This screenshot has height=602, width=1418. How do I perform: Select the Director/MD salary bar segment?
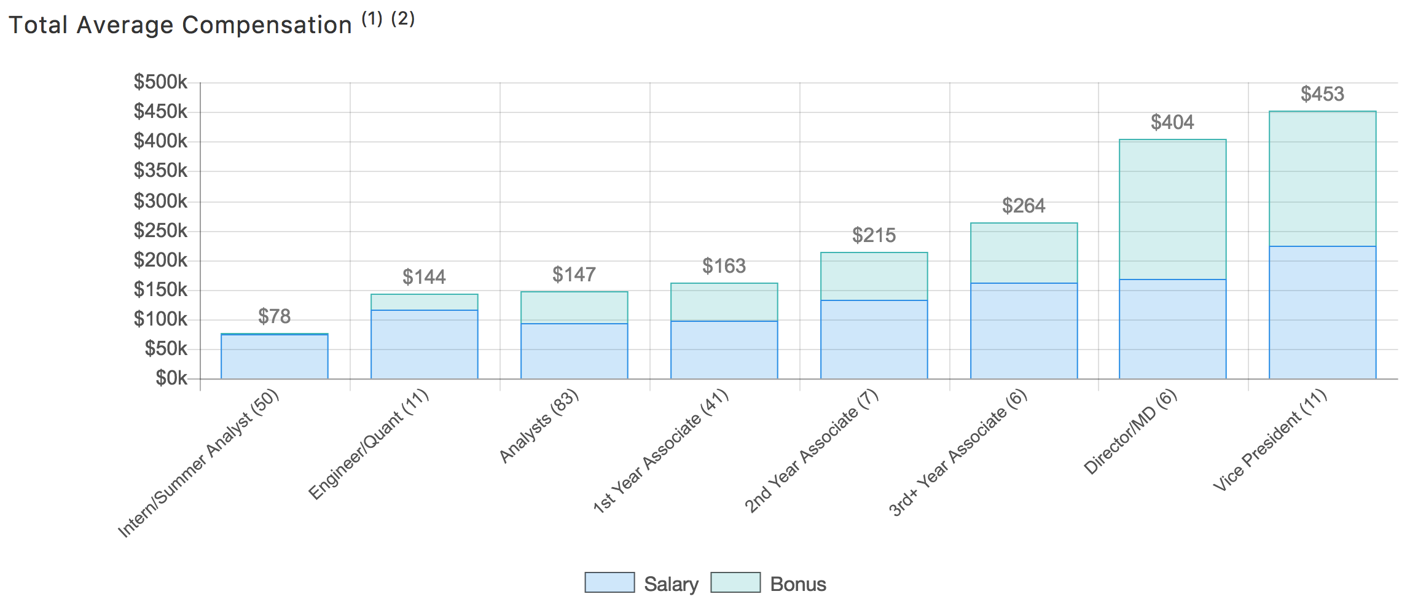[1172, 329]
